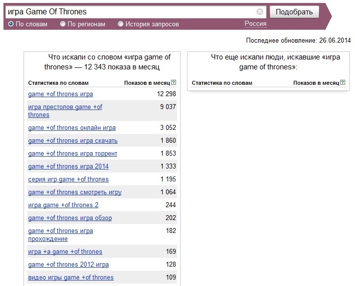The image size is (355, 286).
Task: Click the impressions value '1 195'
Action: [168, 179]
